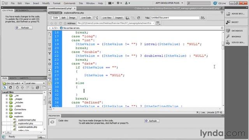
Task: Toggle Word Wrap in coding toolbar
Action: tap(50, 79)
